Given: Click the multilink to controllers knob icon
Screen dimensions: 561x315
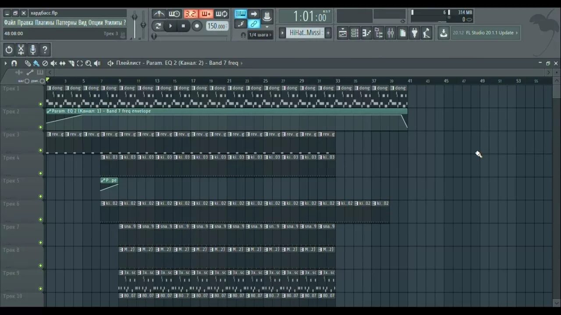Looking at the screenshot, I should (x=267, y=17).
